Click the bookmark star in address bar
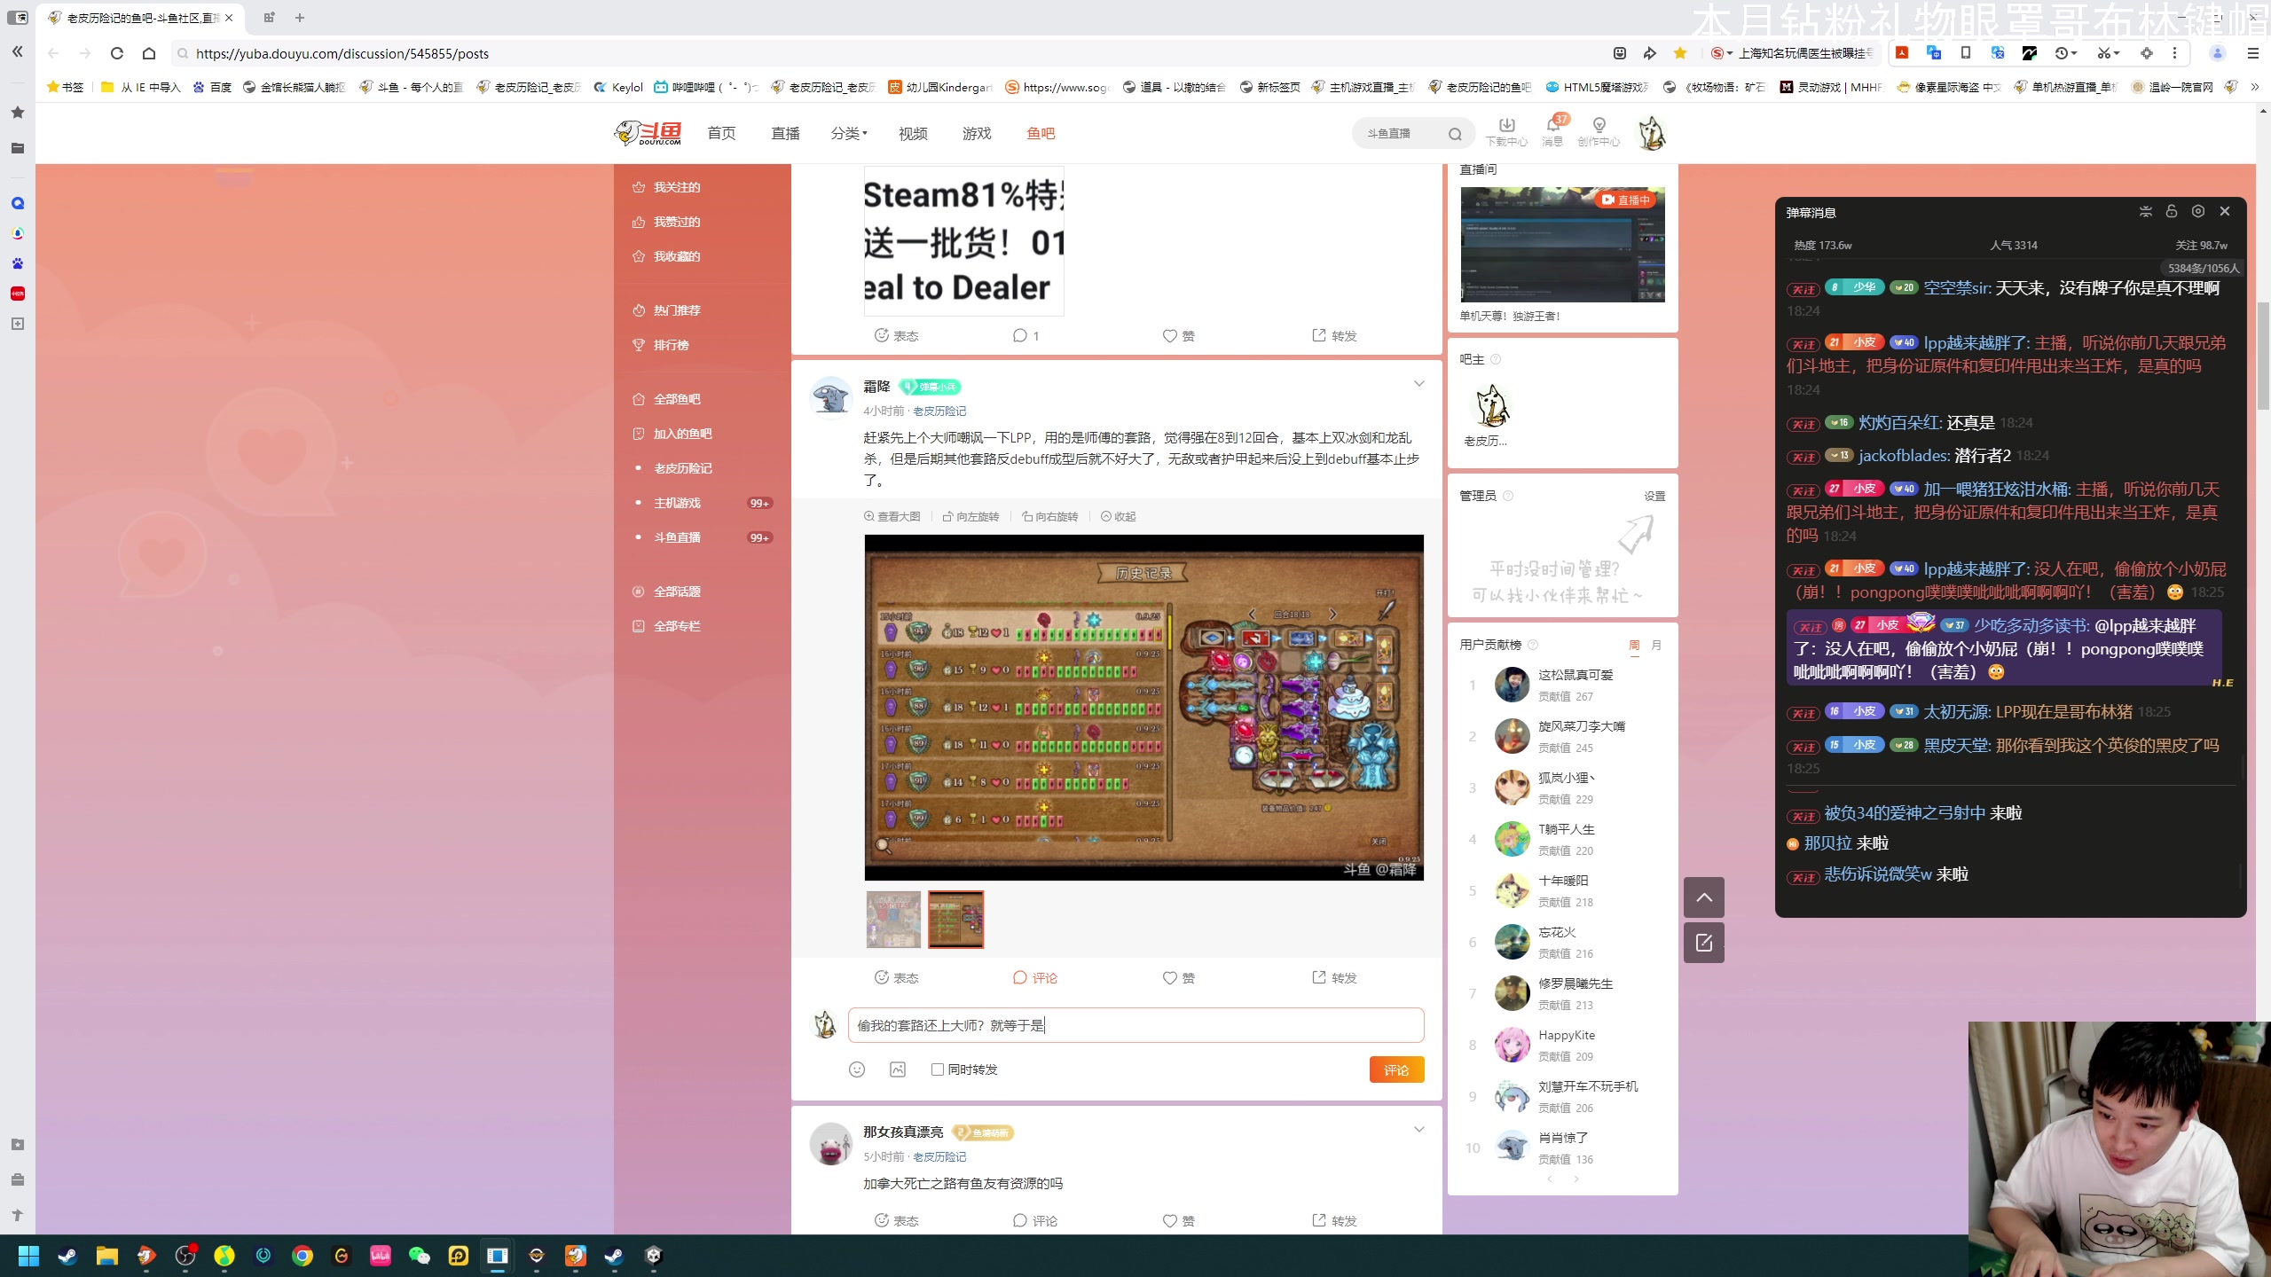This screenshot has height=1277, width=2271. pyautogui.click(x=1680, y=53)
